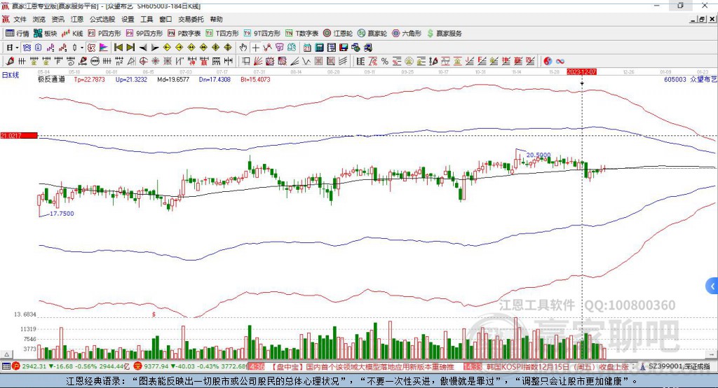
Task: Open the calendar date icon
Action: click(307, 48)
